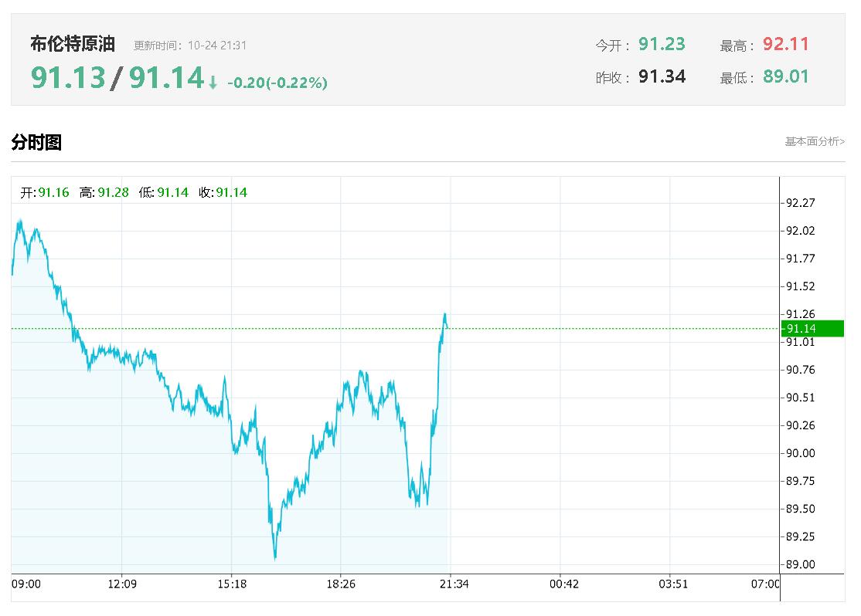Click the chart's 高:91.28 readout
The width and height of the screenshot is (861, 616).
coord(104,192)
